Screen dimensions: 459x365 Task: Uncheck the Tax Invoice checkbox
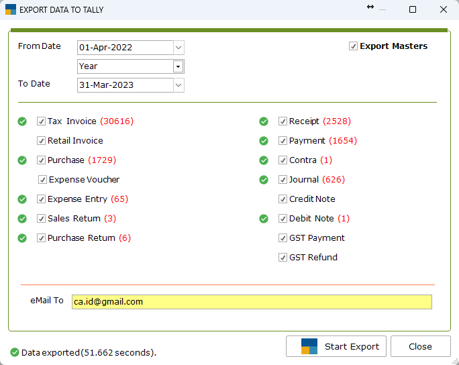pyautogui.click(x=41, y=121)
